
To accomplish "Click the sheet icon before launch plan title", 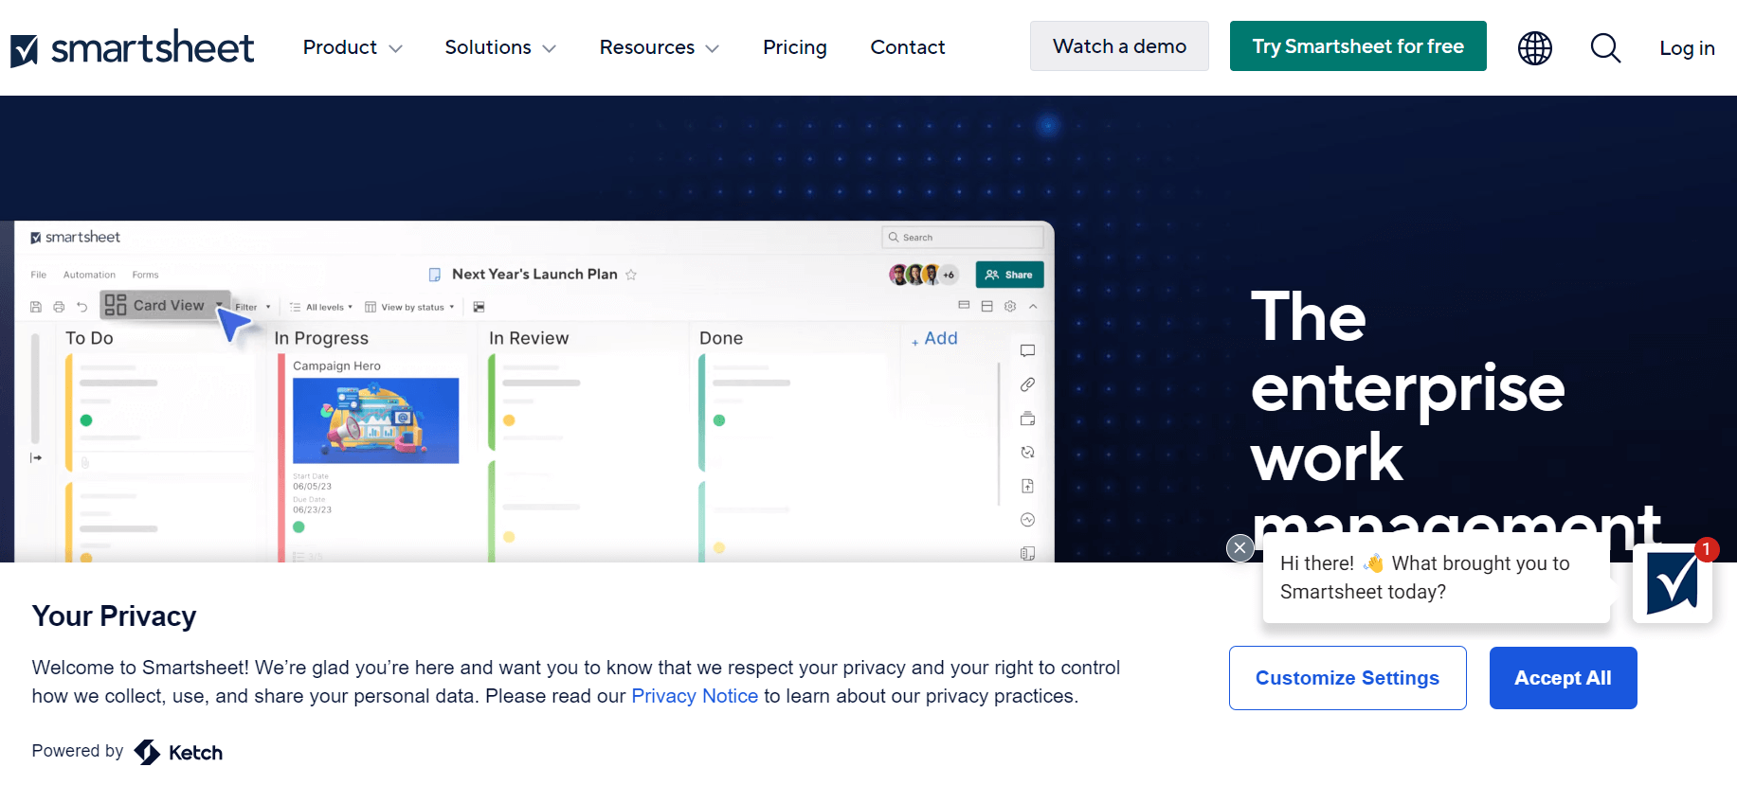I will (x=435, y=275).
